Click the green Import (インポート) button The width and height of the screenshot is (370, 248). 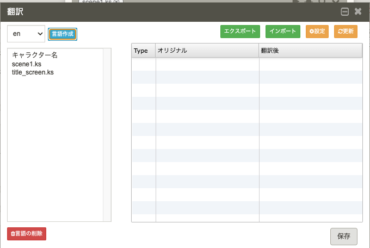283,32
